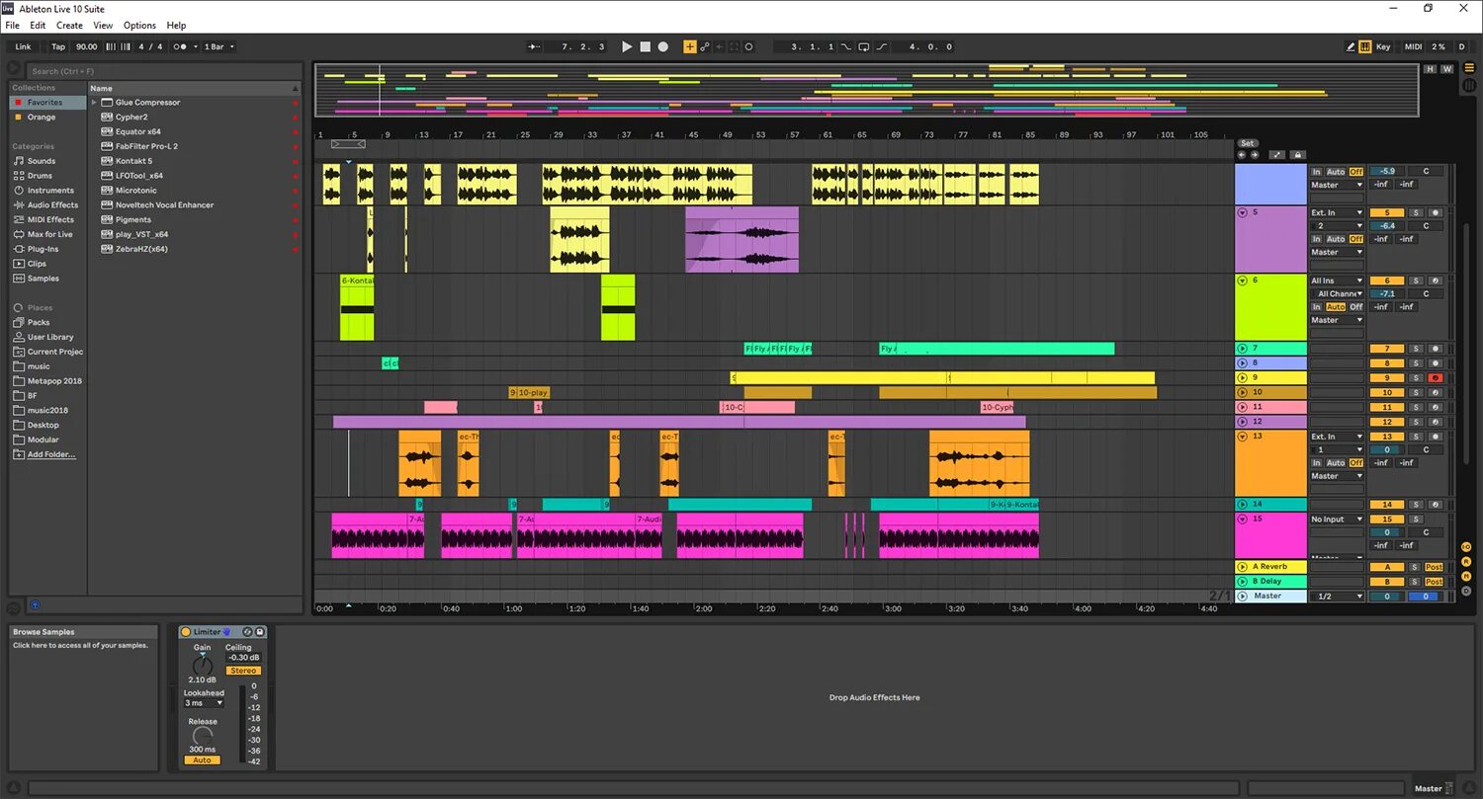This screenshot has width=1483, height=799.
Task: Toggle the Limiter device on/off switch
Action: 186,632
